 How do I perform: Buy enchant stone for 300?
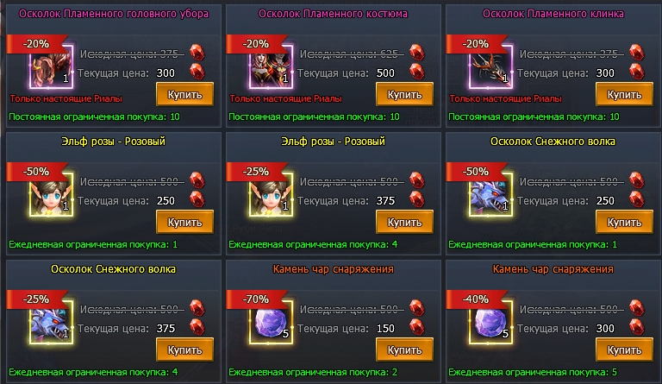tap(624, 349)
